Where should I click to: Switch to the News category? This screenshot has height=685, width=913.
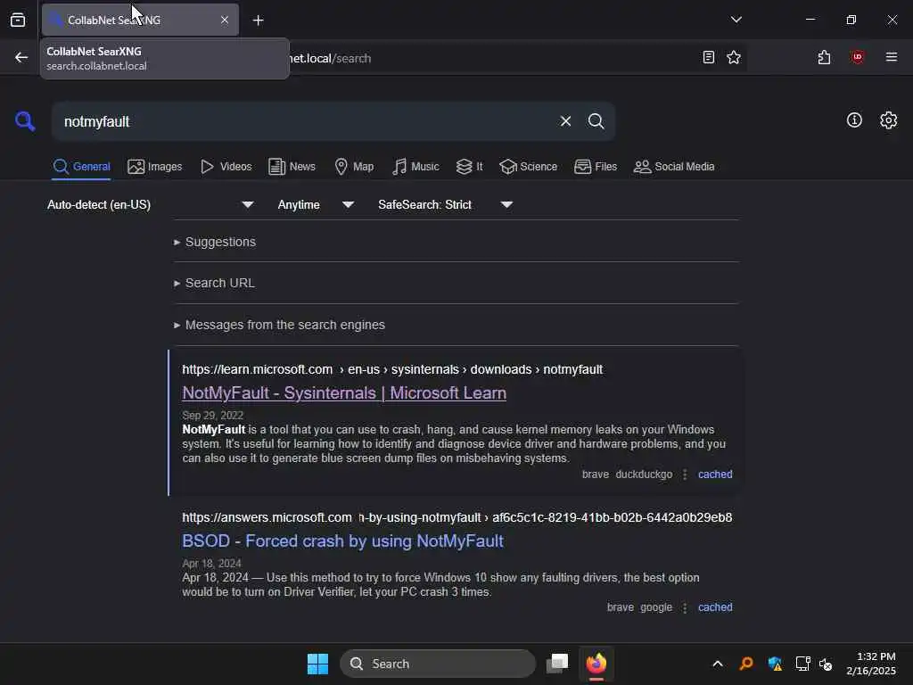(x=292, y=167)
